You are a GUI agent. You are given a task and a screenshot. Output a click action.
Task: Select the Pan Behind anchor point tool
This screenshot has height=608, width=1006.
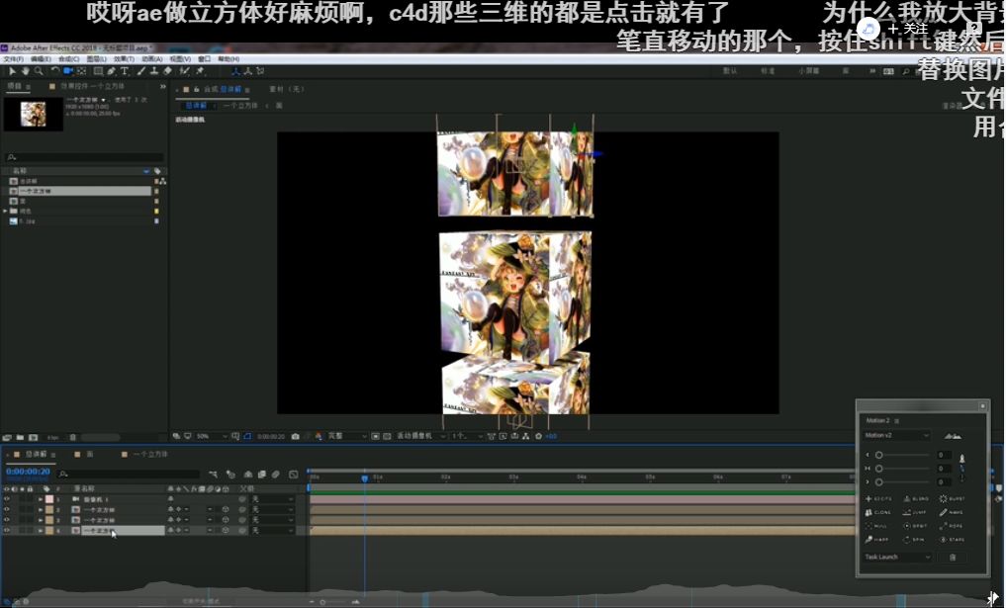pos(82,71)
